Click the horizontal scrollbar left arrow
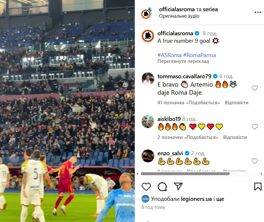This screenshot has height=222, width=264. click(138, 174)
